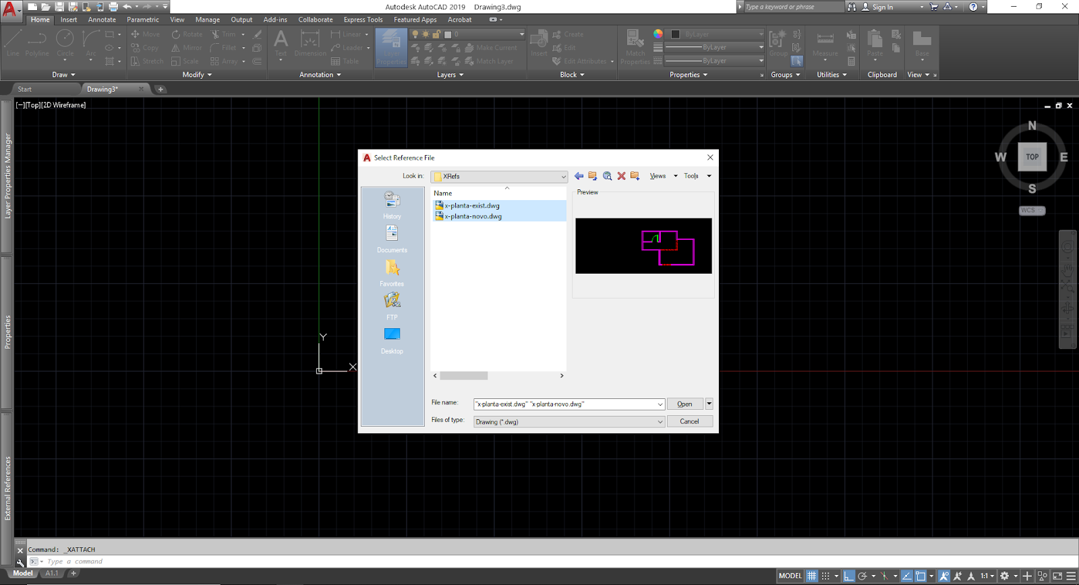The image size is (1079, 585).
Task: Click the TOP face of ViewCube
Action: click(x=1032, y=157)
